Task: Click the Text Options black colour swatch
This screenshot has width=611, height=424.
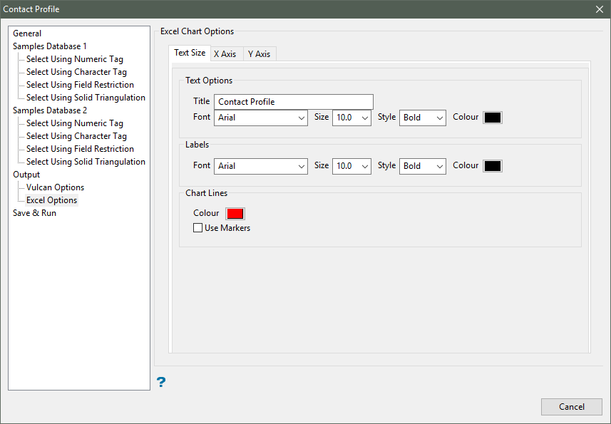Action: pyautogui.click(x=493, y=118)
